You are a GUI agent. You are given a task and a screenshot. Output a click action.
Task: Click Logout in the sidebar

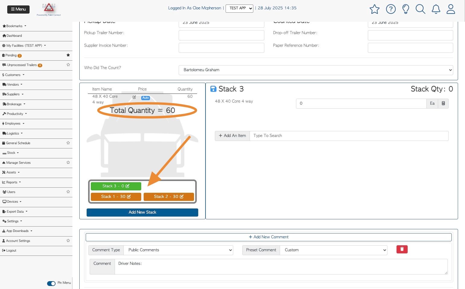click(9, 250)
